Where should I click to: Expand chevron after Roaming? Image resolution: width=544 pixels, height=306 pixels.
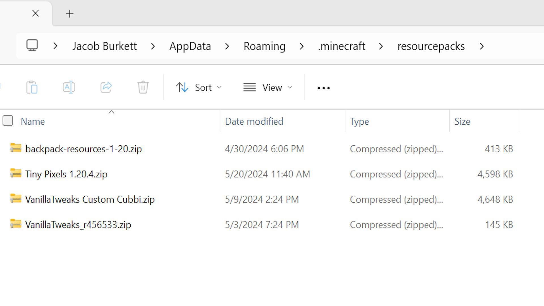pyautogui.click(x=302, y=46)
